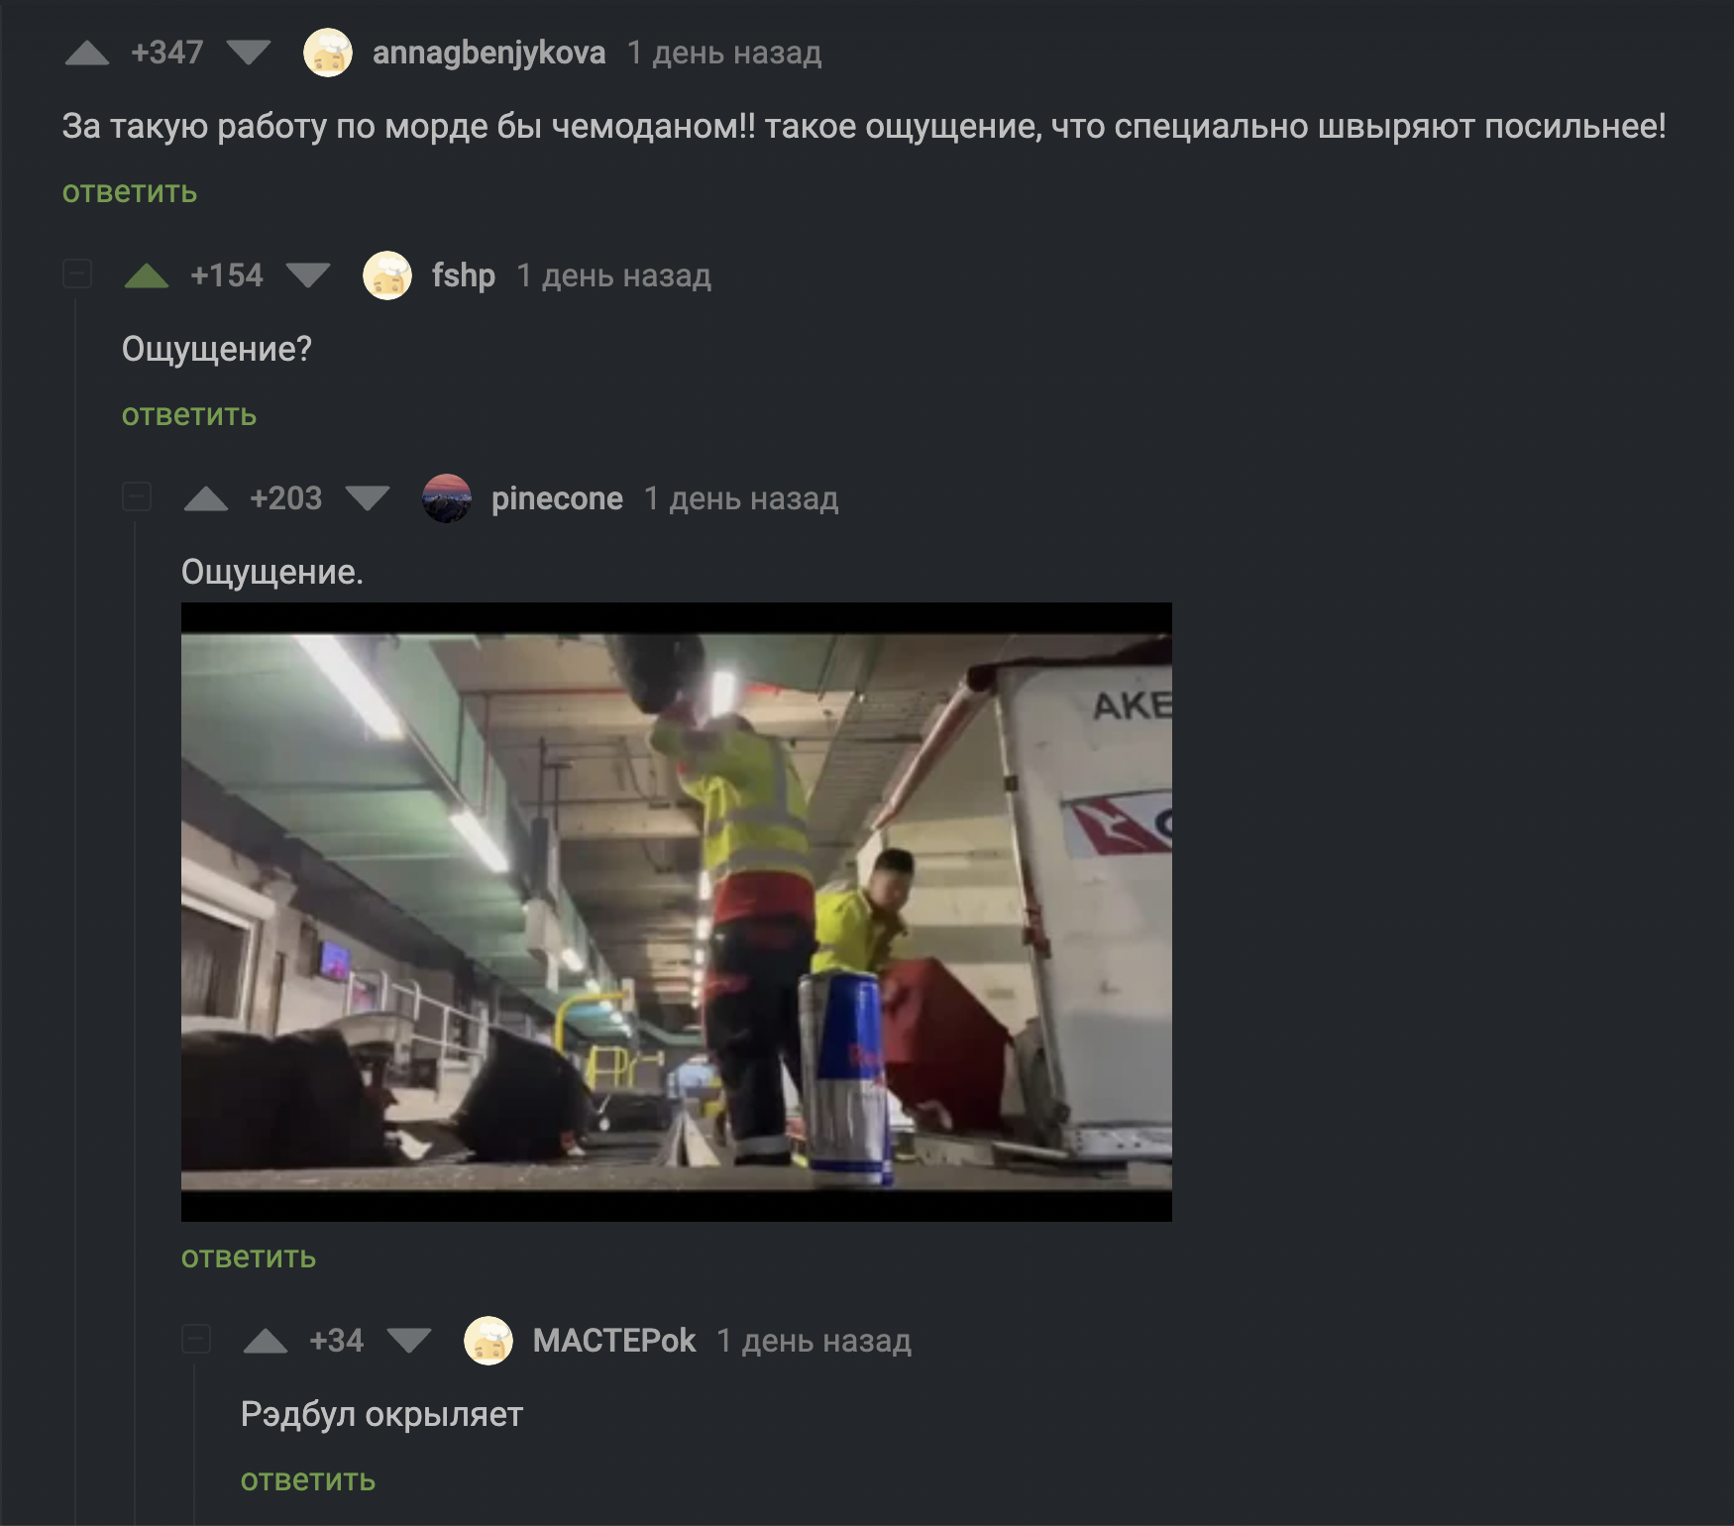The height and width of the screenshot is (1526, 1734).
Task: Upvote fshp's comment
Action: click(x=147, y=275)
